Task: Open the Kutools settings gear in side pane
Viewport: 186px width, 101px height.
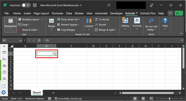Action: click(x=4, y=92)
